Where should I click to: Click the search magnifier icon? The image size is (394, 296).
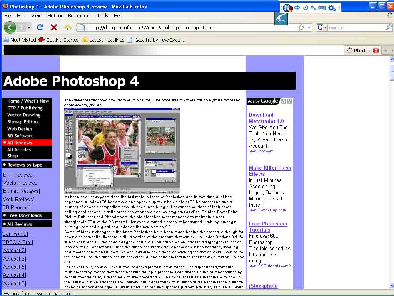(x=388, y=27)
